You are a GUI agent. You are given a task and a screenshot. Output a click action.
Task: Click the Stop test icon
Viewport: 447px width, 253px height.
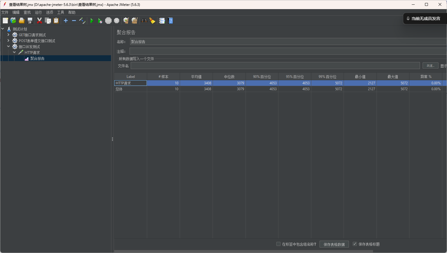(108, 21)
